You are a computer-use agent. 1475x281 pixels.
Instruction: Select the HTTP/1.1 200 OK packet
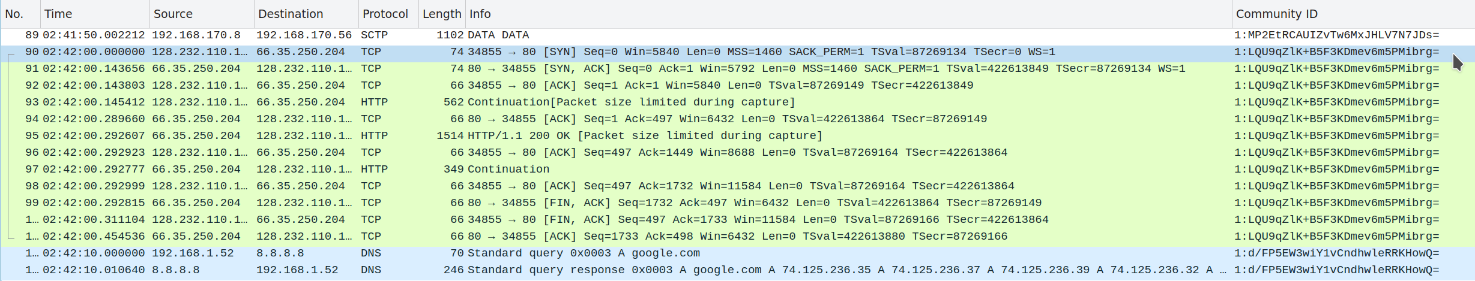coord(737,136)
